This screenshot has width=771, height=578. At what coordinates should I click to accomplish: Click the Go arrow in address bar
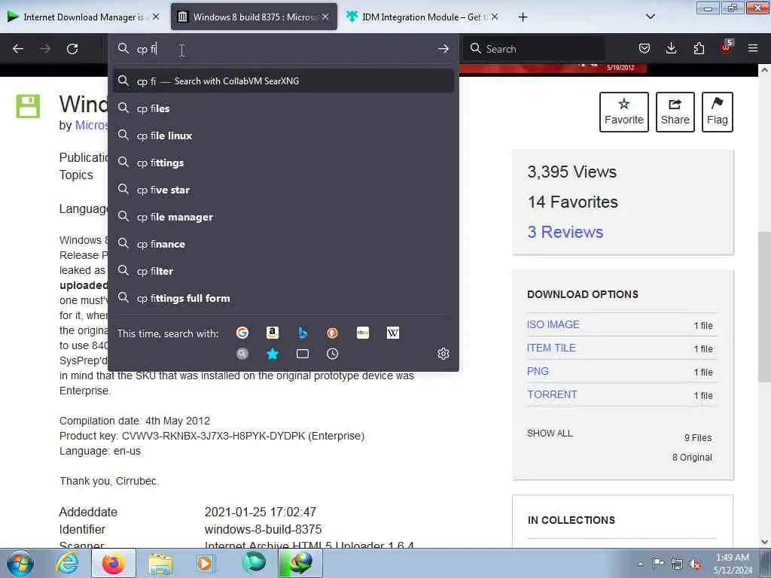click(443, 49)
